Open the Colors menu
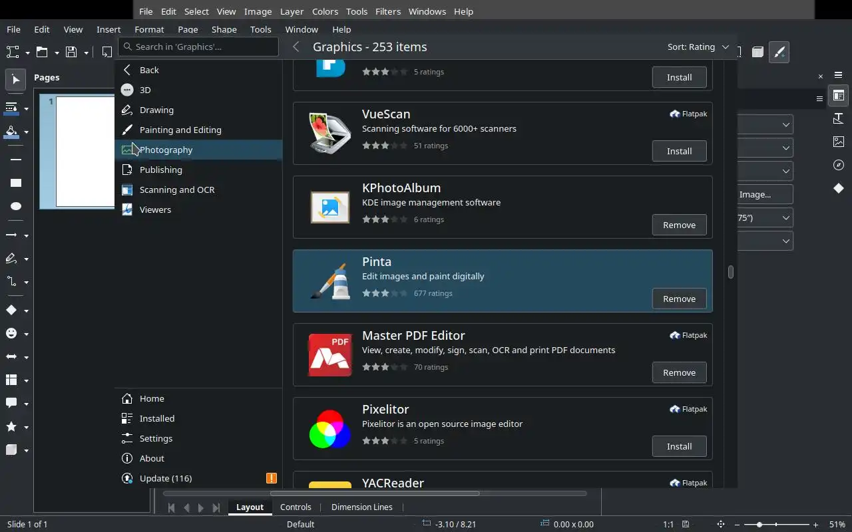Viewport: 852px width, 532px height. [x=325, y=11]
